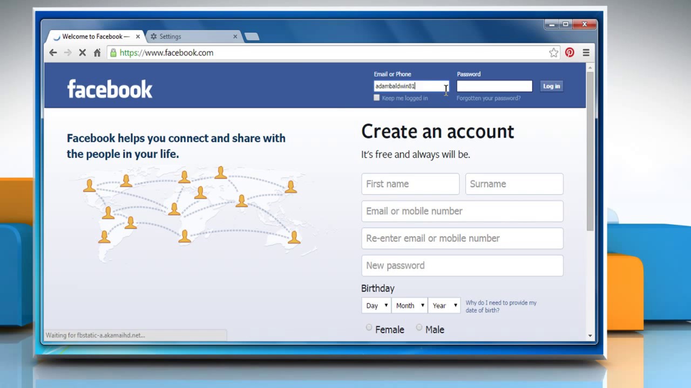
Task: Click the Email or mobile number field
Action: (462, 211)
